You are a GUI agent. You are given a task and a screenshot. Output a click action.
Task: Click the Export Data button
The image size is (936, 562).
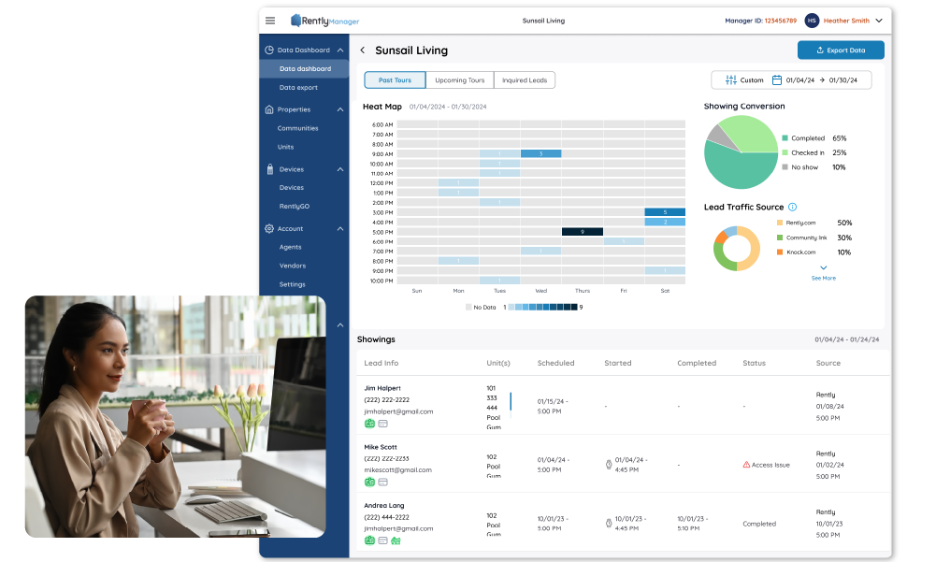840,50
